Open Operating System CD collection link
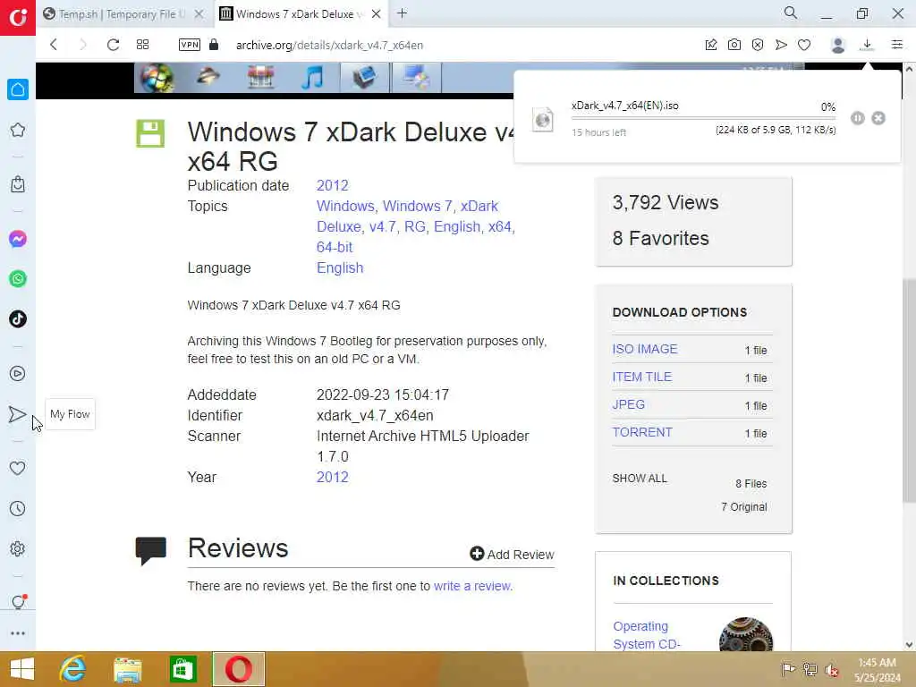 pos(647,635)
